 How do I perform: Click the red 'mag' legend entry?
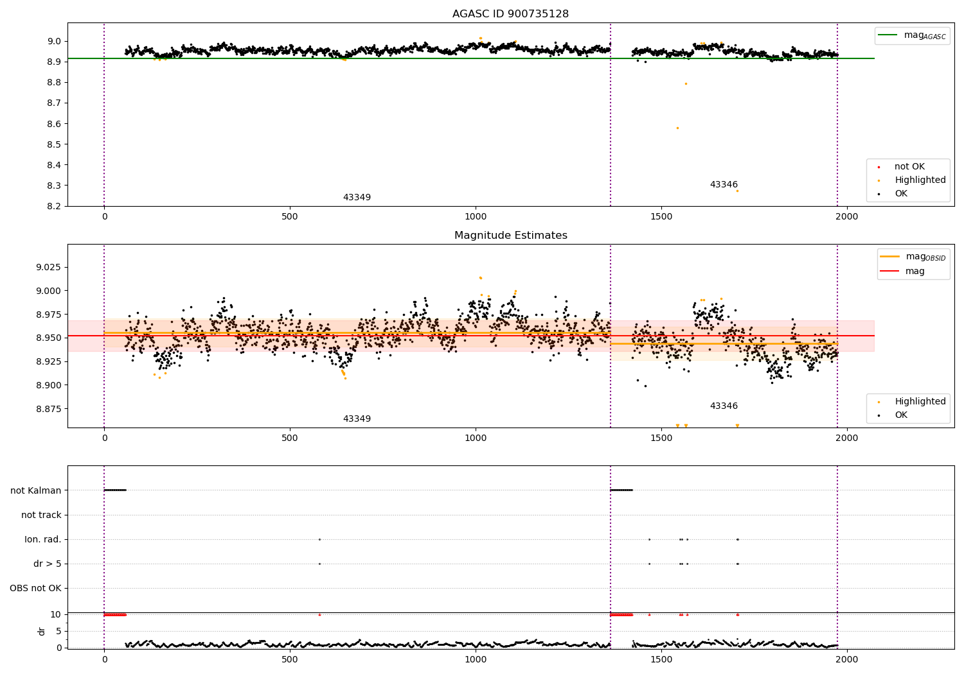coord(903,272)
